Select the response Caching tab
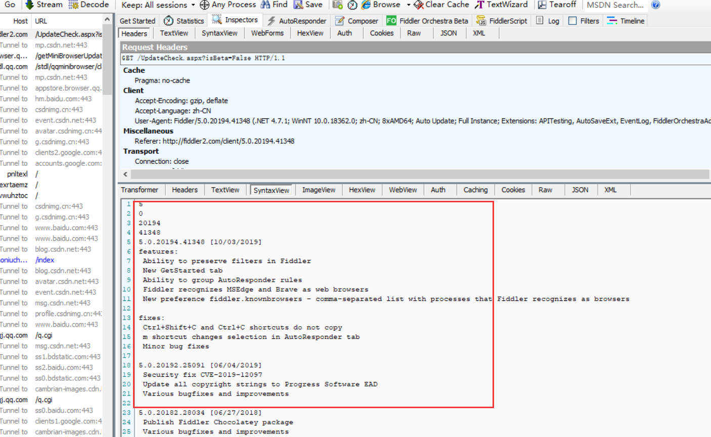The width and height of the screenshot is (711, 437). click(475, 190)
